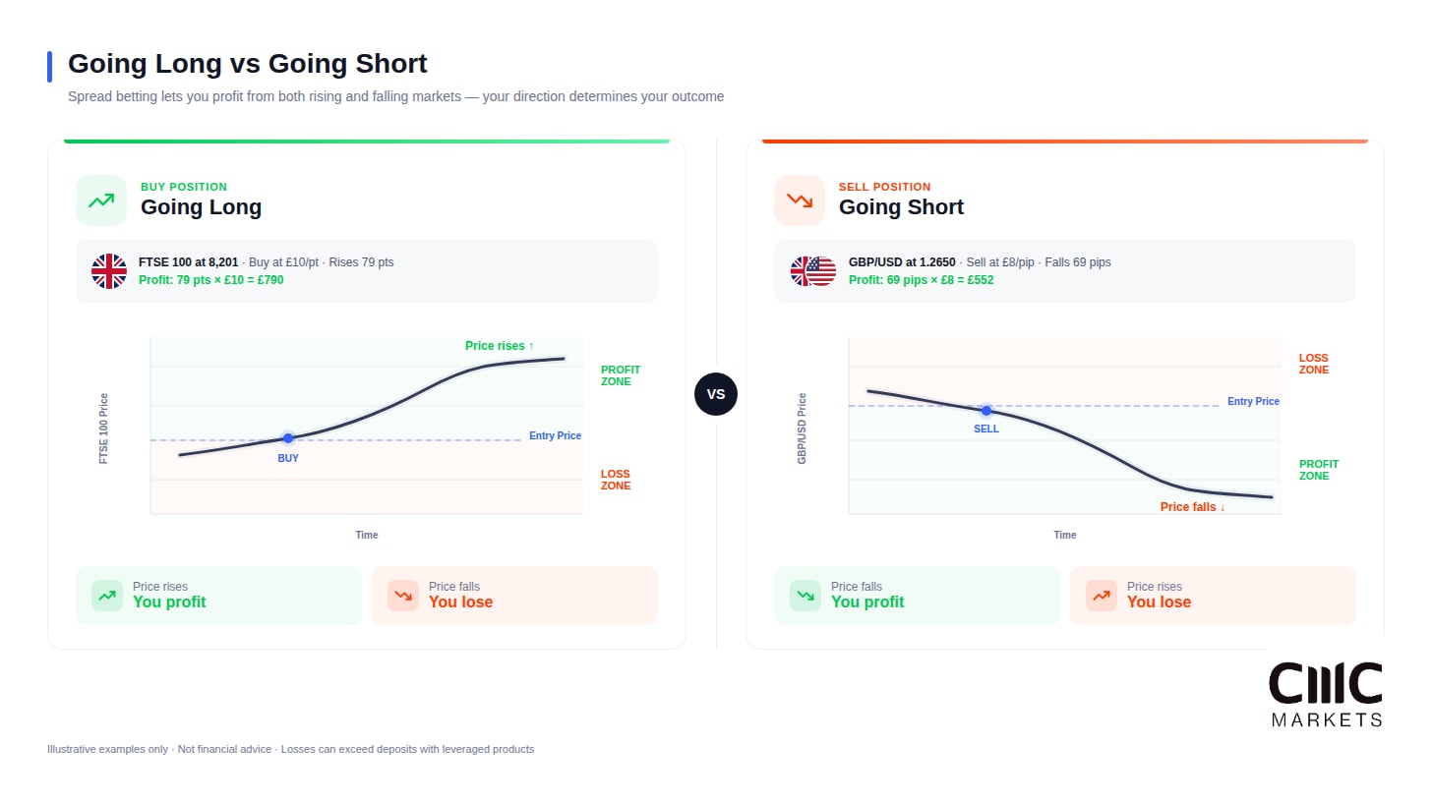Click the 'Price falls You profit' box
Image resolution: width=1432 pixels, height=802 pixels.
coord(917,596)
